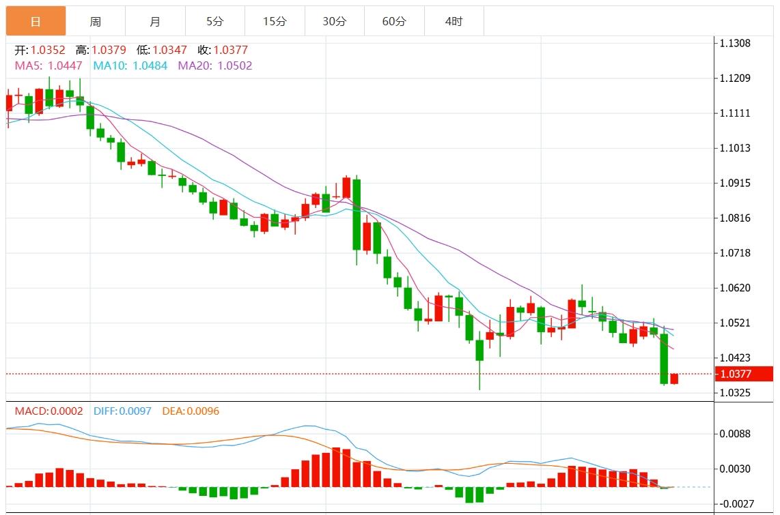
Task: Click the DEA indicator label
Action: pyautogui.click(x=191, y=411)
